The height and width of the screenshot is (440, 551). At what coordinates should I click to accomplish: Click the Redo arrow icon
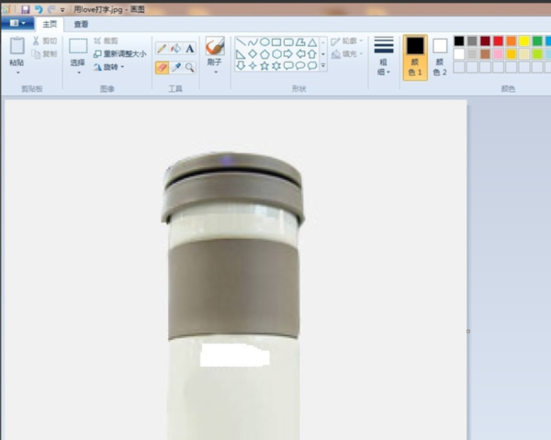[x=51, y=9]
